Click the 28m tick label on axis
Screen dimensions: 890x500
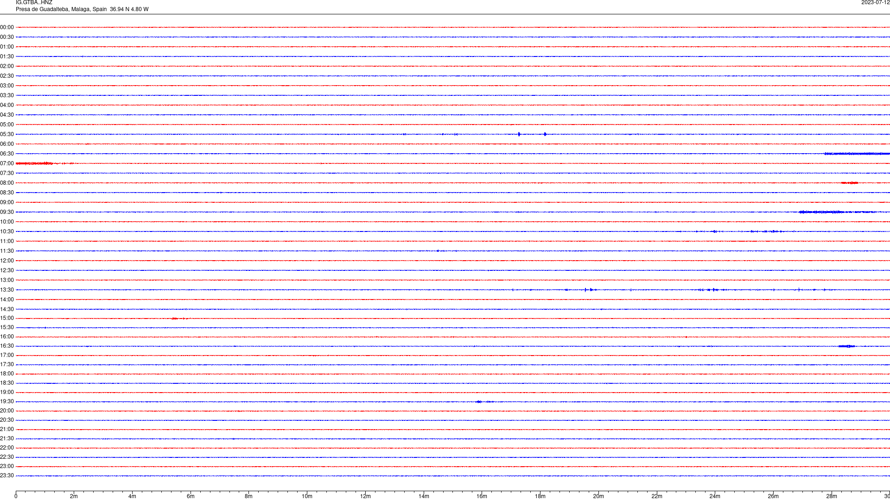[832, 496]
